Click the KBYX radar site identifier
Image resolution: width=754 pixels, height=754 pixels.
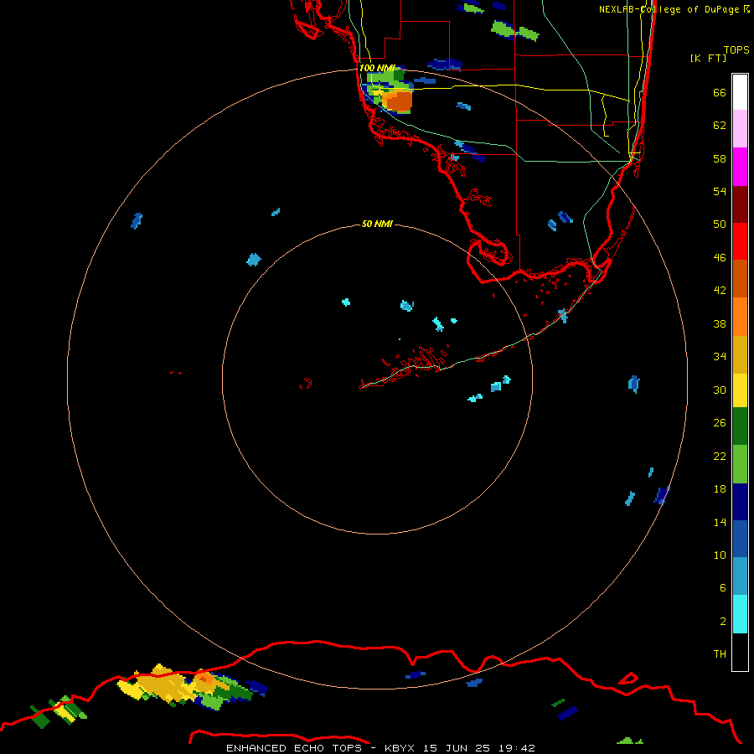(x=401, y=748)
